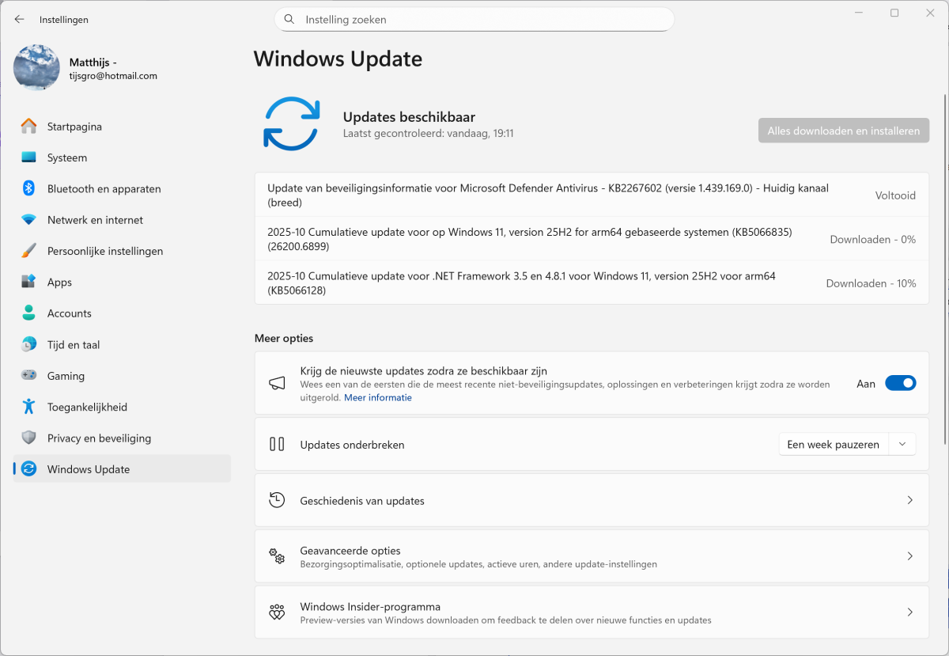Click the Privacy en beveiliging shield icon
949x656 pixels.
[x=28, y=438]
